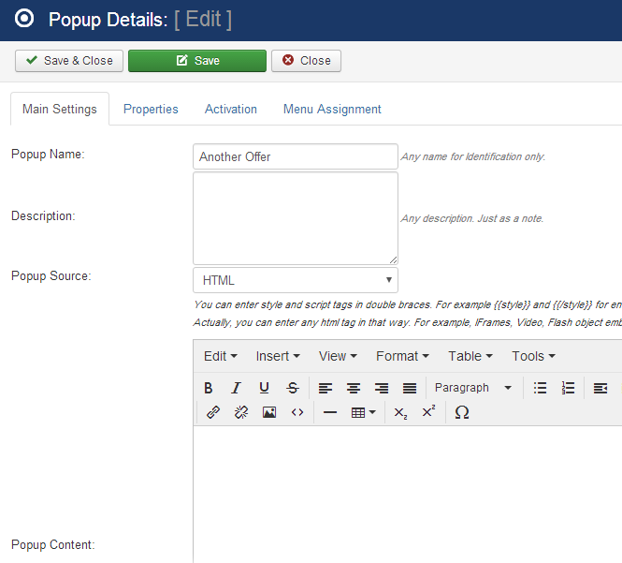The height and width of the screenshot is (563, 622).
Task: Center align the editor text
Action: click(x=354, y=388)
